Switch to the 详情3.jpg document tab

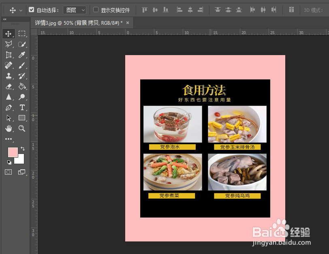click(x=79, y=23)
